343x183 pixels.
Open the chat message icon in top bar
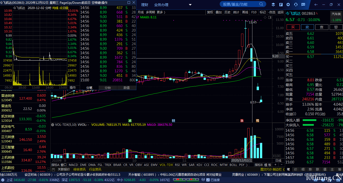[x=303, y=5]
